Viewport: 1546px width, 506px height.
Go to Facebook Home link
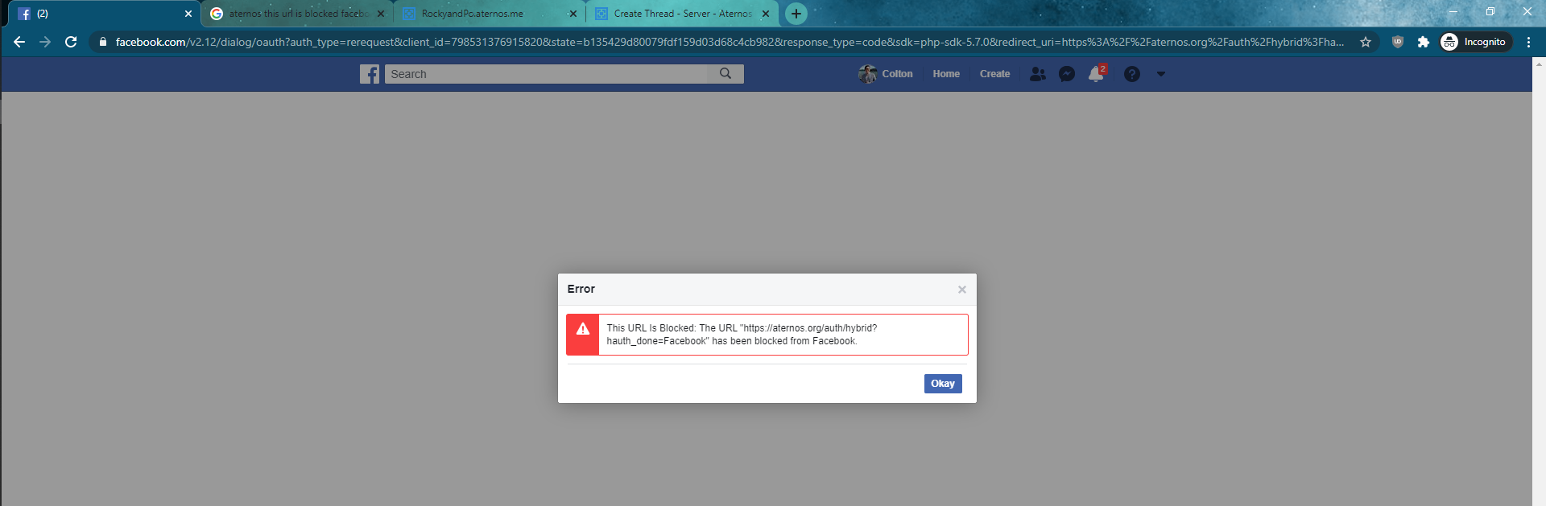click(946, 74)
